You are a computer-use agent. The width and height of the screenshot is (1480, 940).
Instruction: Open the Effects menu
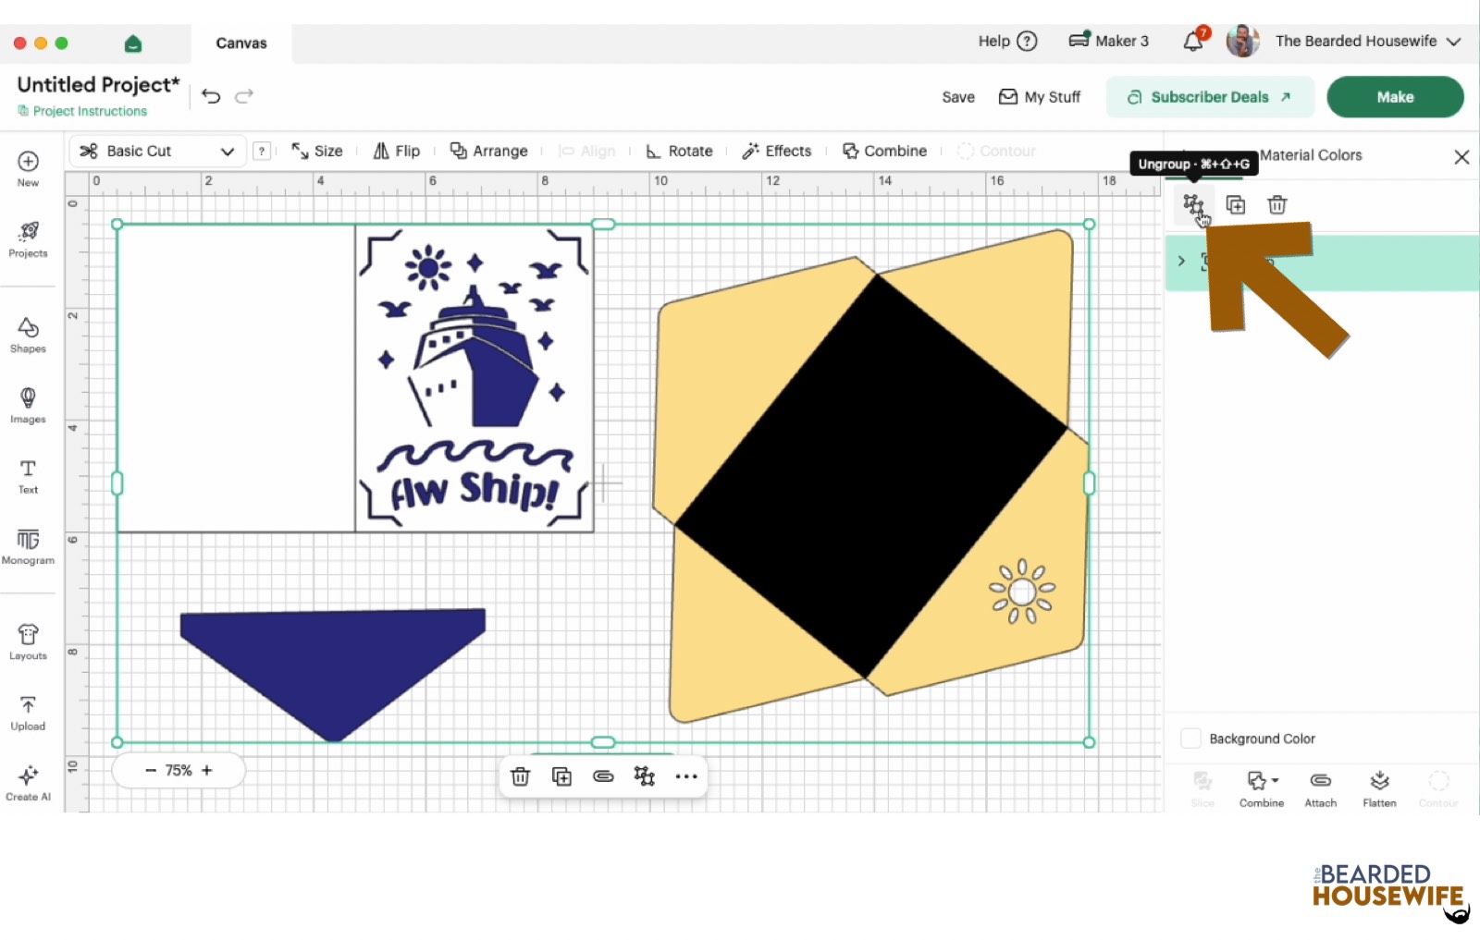pos(777,152)
